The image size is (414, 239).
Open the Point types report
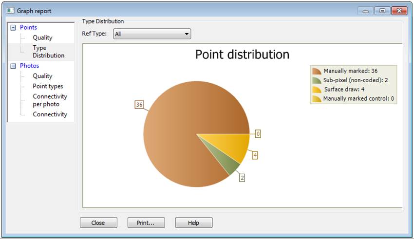pyautogui.click(x=48, y=86)
